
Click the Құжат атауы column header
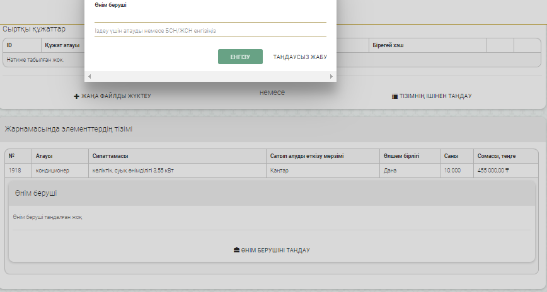click(x=61, y=45)
